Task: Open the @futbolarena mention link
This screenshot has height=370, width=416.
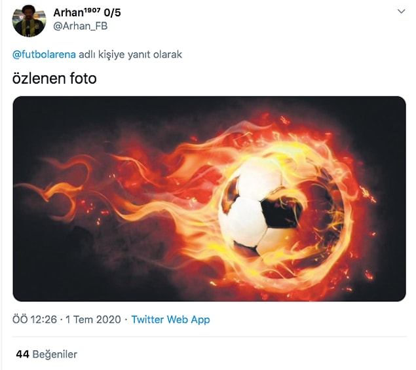Action: 44,54
